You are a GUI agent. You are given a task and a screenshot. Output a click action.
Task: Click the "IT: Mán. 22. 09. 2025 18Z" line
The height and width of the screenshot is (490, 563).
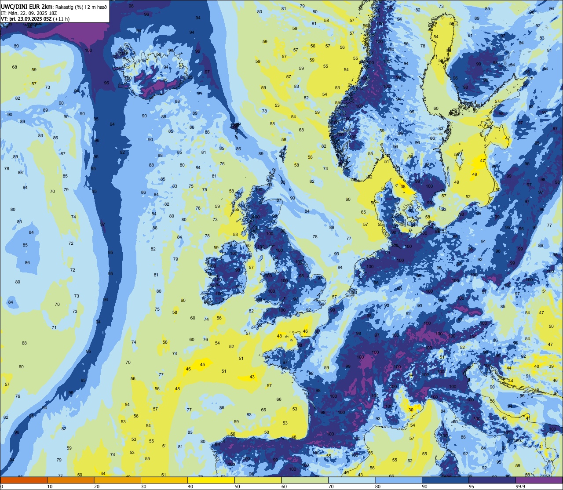[29, 13]
